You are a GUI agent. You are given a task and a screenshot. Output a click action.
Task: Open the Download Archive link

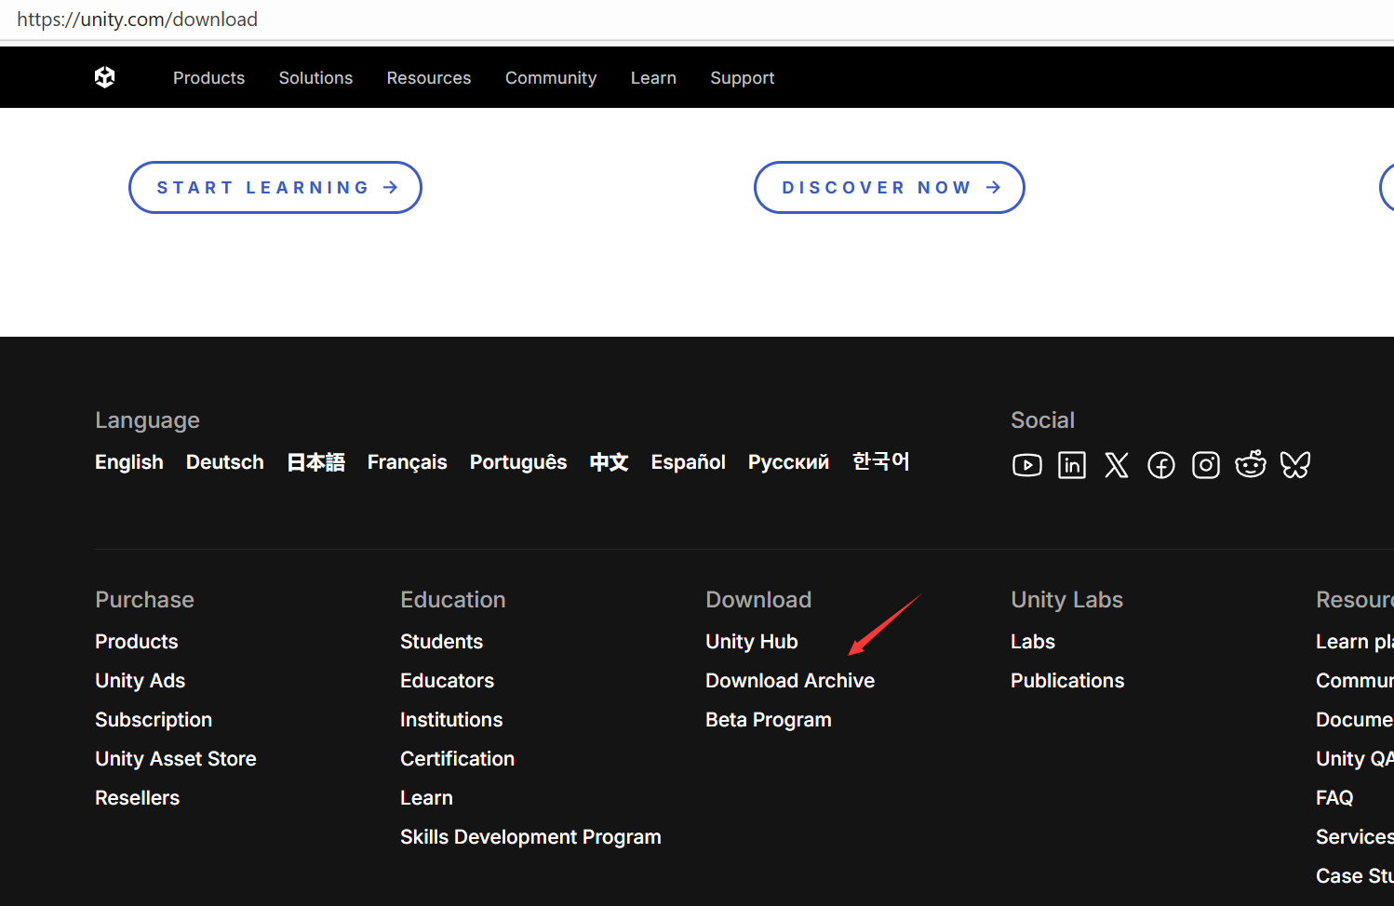pyautogui.click(x=790, y=681)
